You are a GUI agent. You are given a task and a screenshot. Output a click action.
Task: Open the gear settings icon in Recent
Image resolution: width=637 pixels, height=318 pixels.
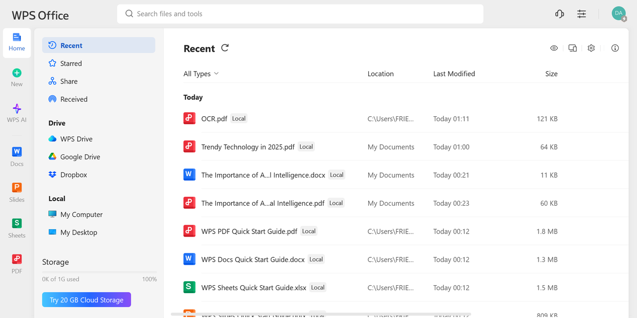(591, 48)
